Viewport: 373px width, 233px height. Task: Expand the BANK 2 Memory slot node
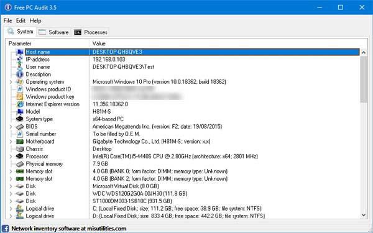[x=11, y=179]
